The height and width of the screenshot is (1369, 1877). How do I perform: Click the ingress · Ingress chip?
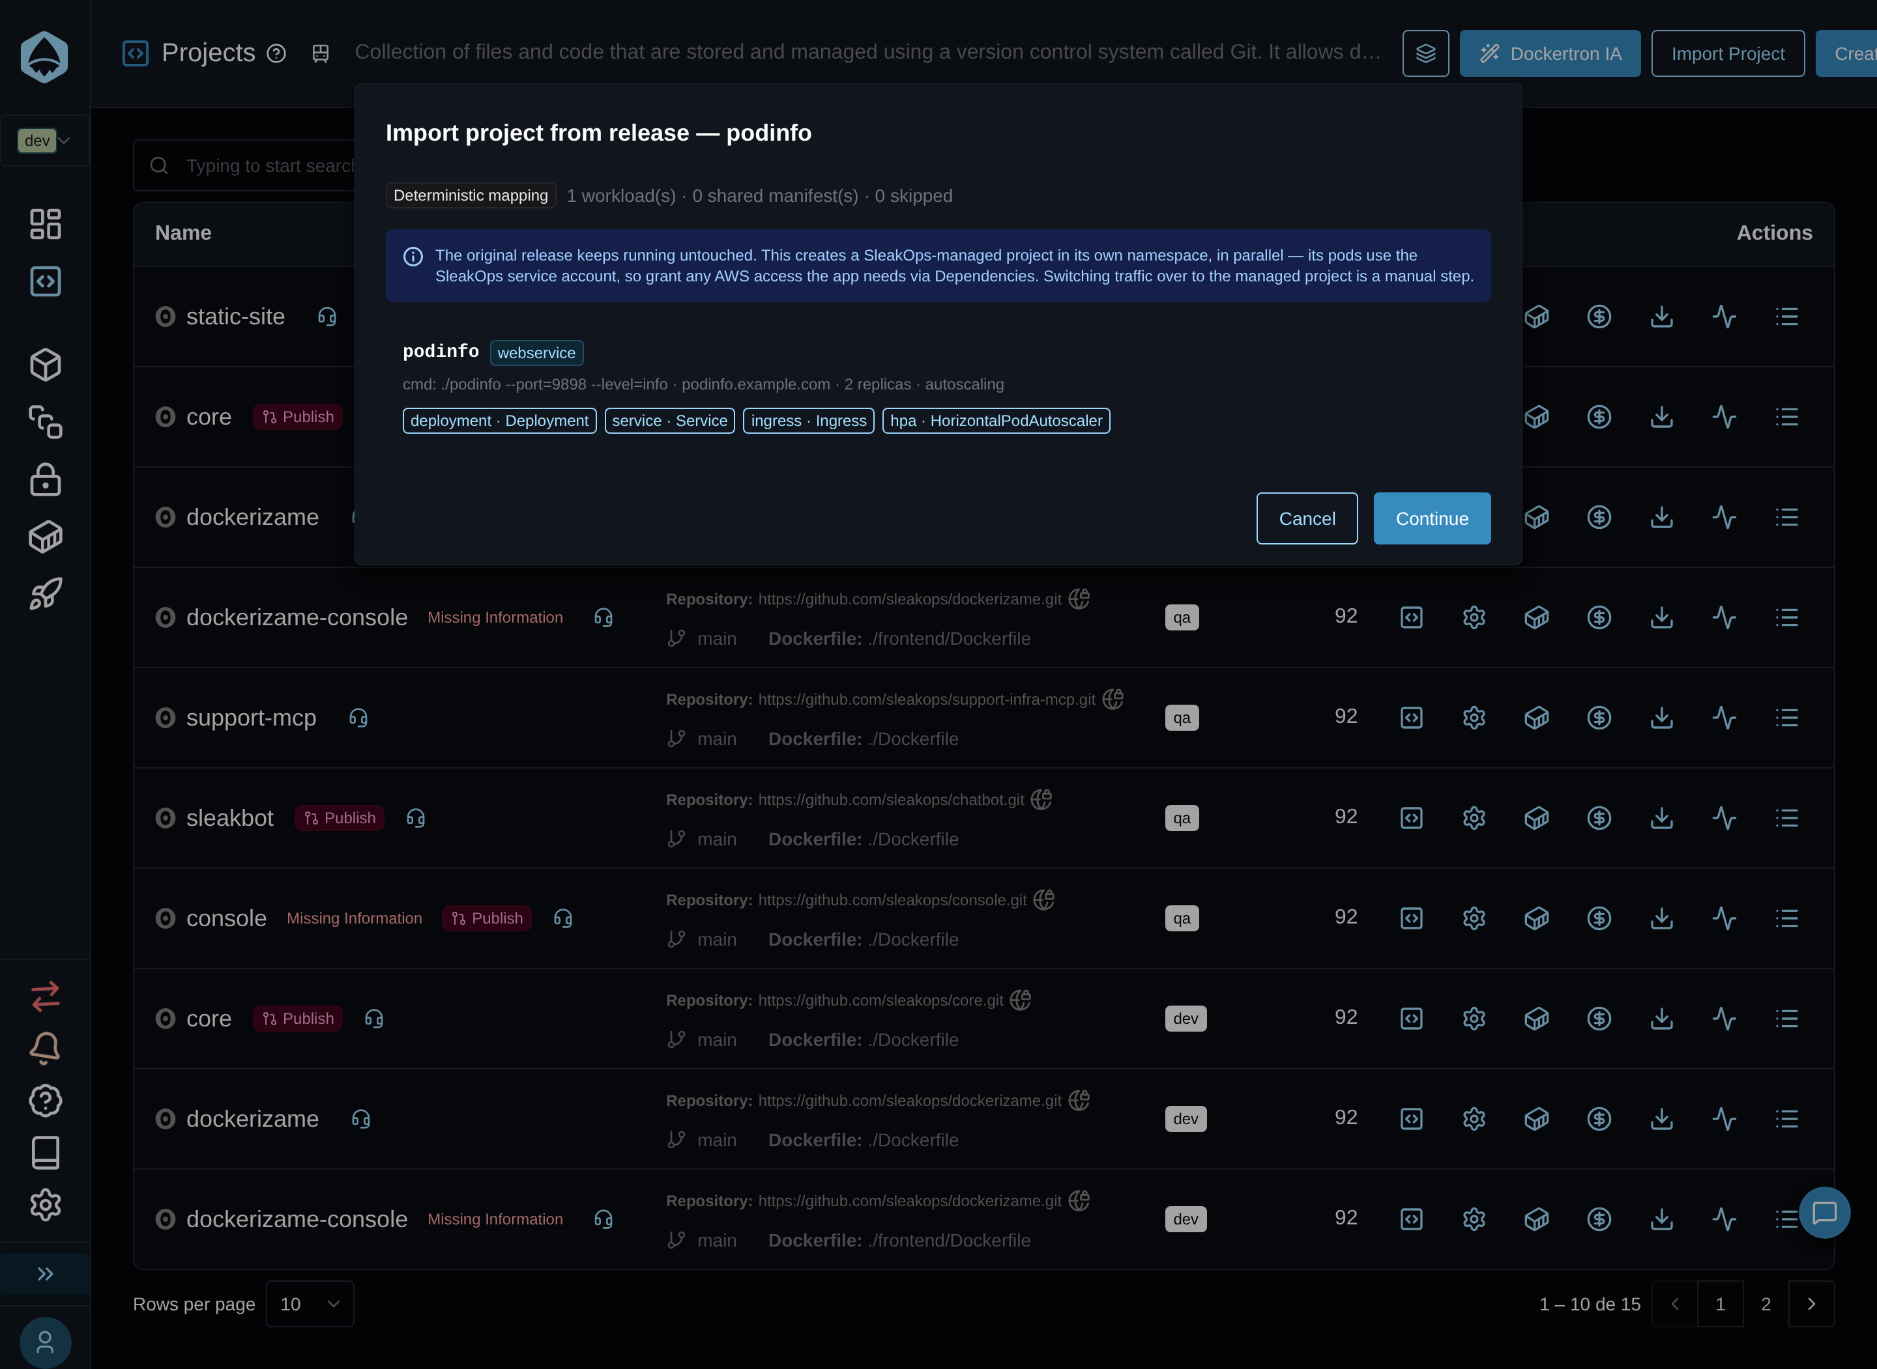(808, 421)
